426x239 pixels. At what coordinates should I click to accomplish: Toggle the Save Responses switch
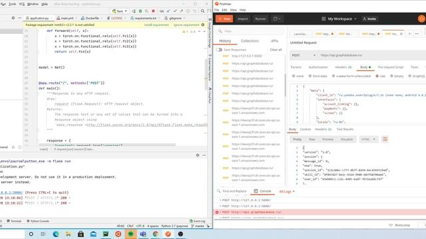coord(219,50)
